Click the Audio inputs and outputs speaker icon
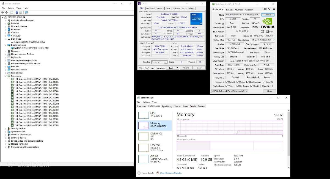The height and width of the screenshot is (179, 330). pyautogui.click(x=9, y=20)
